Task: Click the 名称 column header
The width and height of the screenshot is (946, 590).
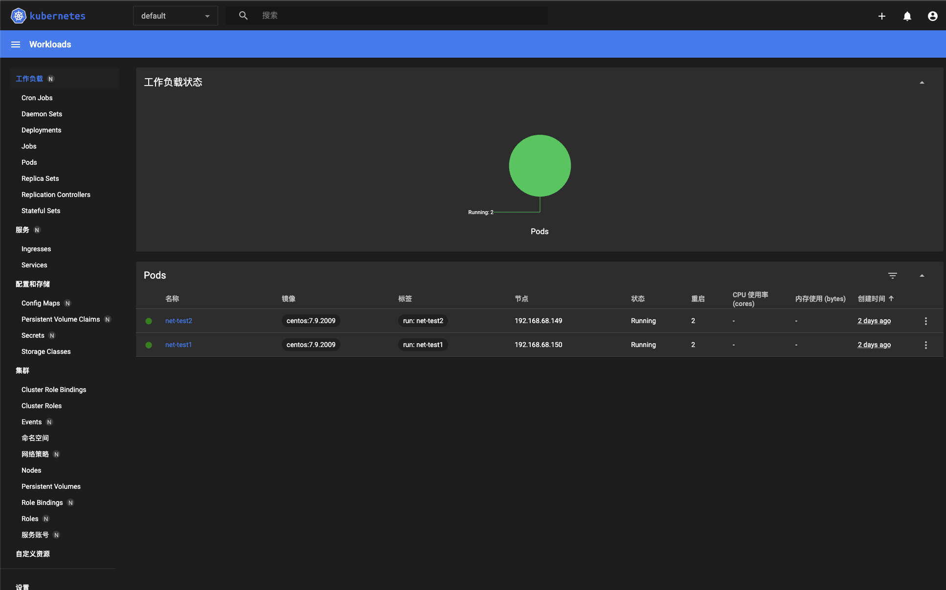Action: (172, 299)
